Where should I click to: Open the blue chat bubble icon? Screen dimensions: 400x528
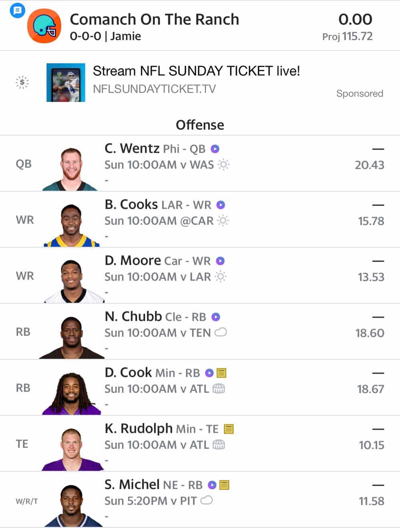(17, 10)
